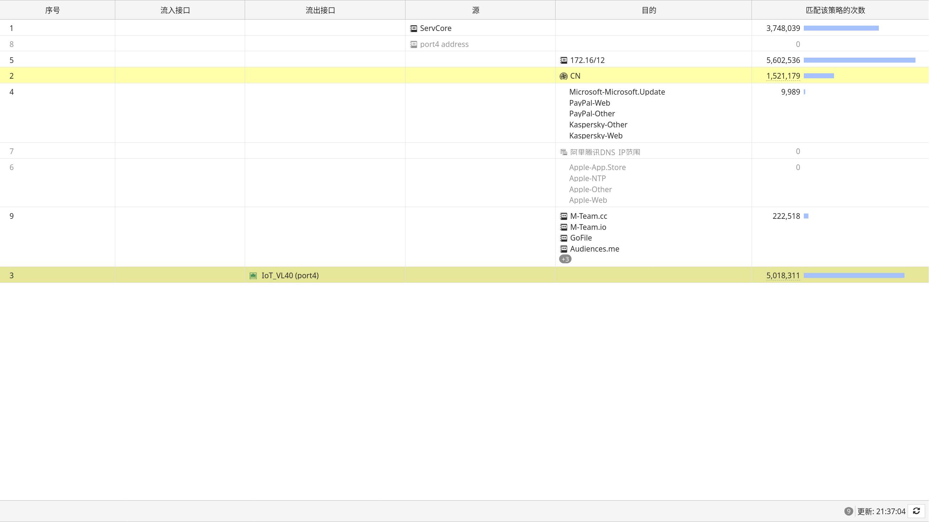
Task: Sort by 序号 column header
Action: [52, 10]
